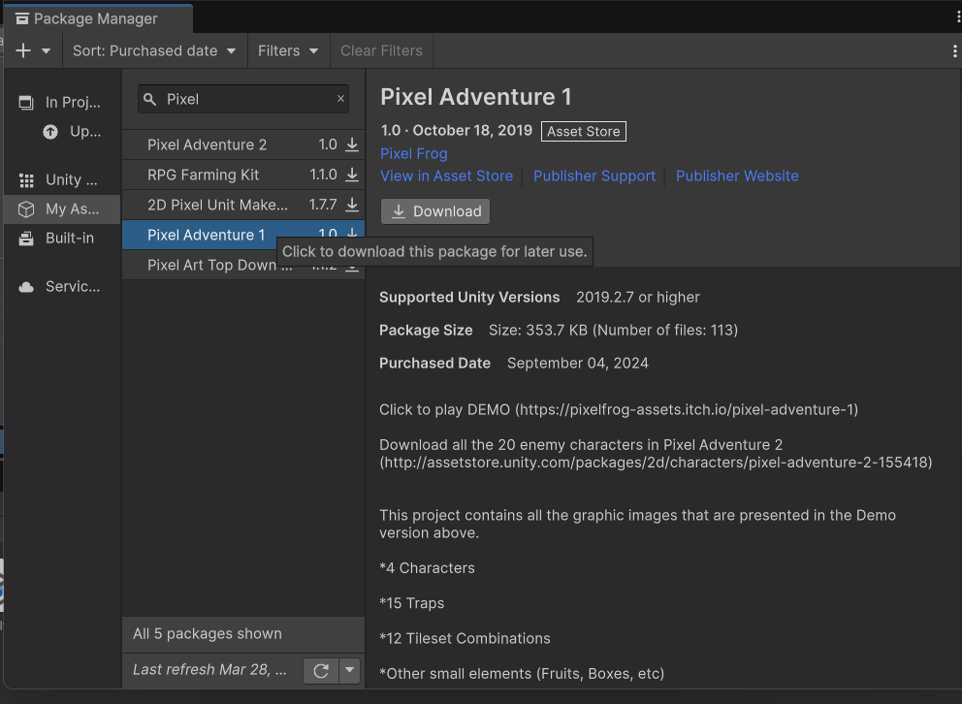Screen dimensions: 962x704
Task: Click the refresh list icon button
Action: (x=321, y=671)
